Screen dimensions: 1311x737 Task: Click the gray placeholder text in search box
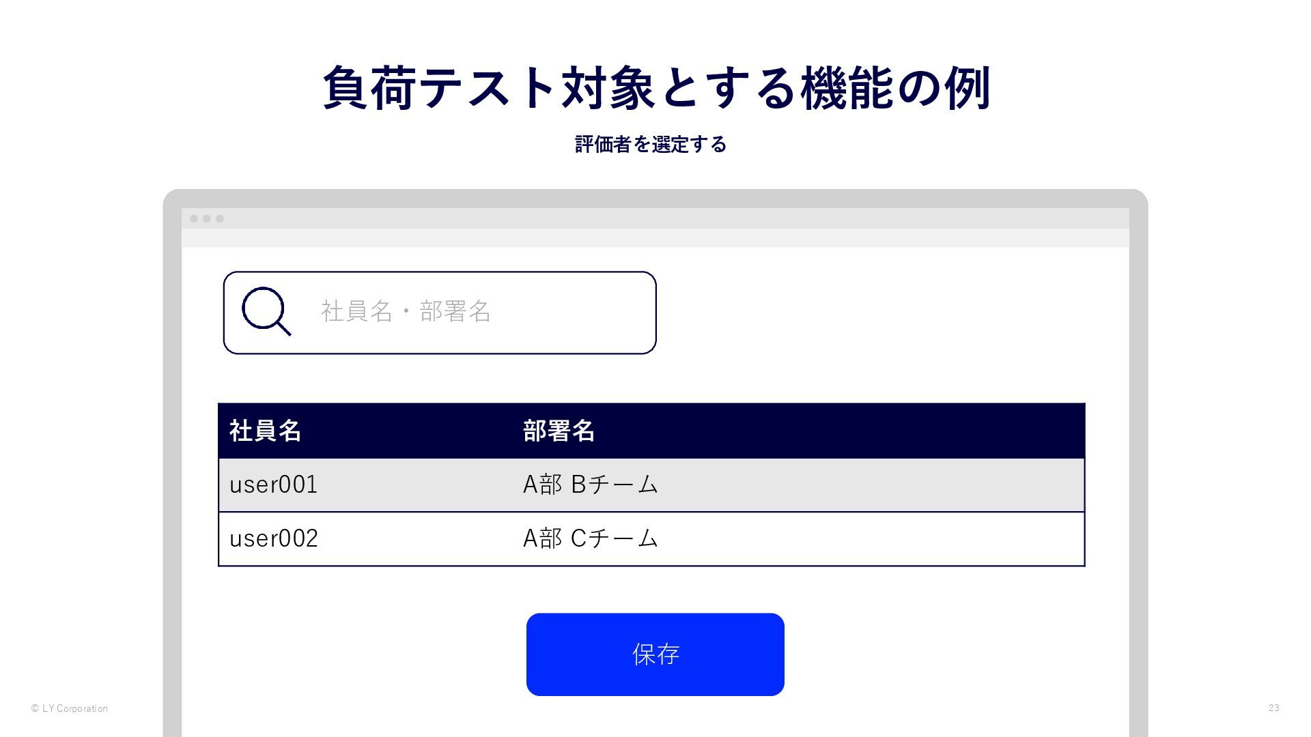406,311
